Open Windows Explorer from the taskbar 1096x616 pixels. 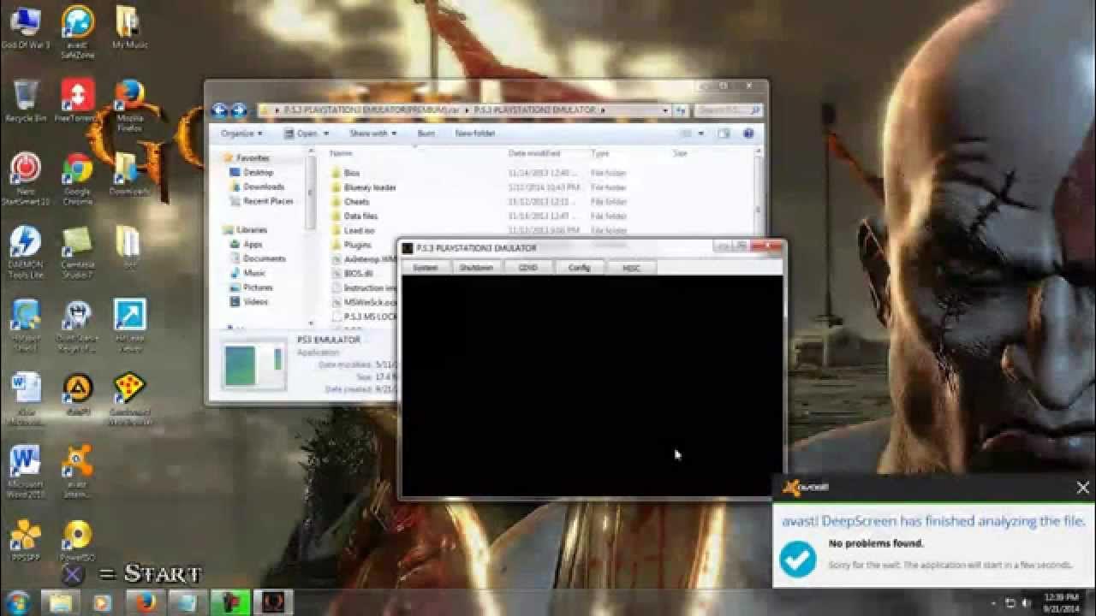62,602
